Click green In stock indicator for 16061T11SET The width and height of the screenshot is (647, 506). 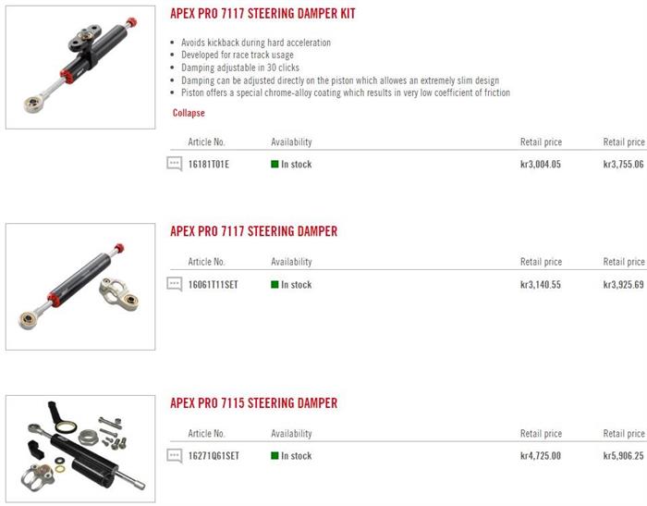click(275, 285)
